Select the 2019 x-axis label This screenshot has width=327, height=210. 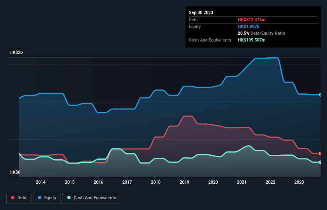(184, 182)
